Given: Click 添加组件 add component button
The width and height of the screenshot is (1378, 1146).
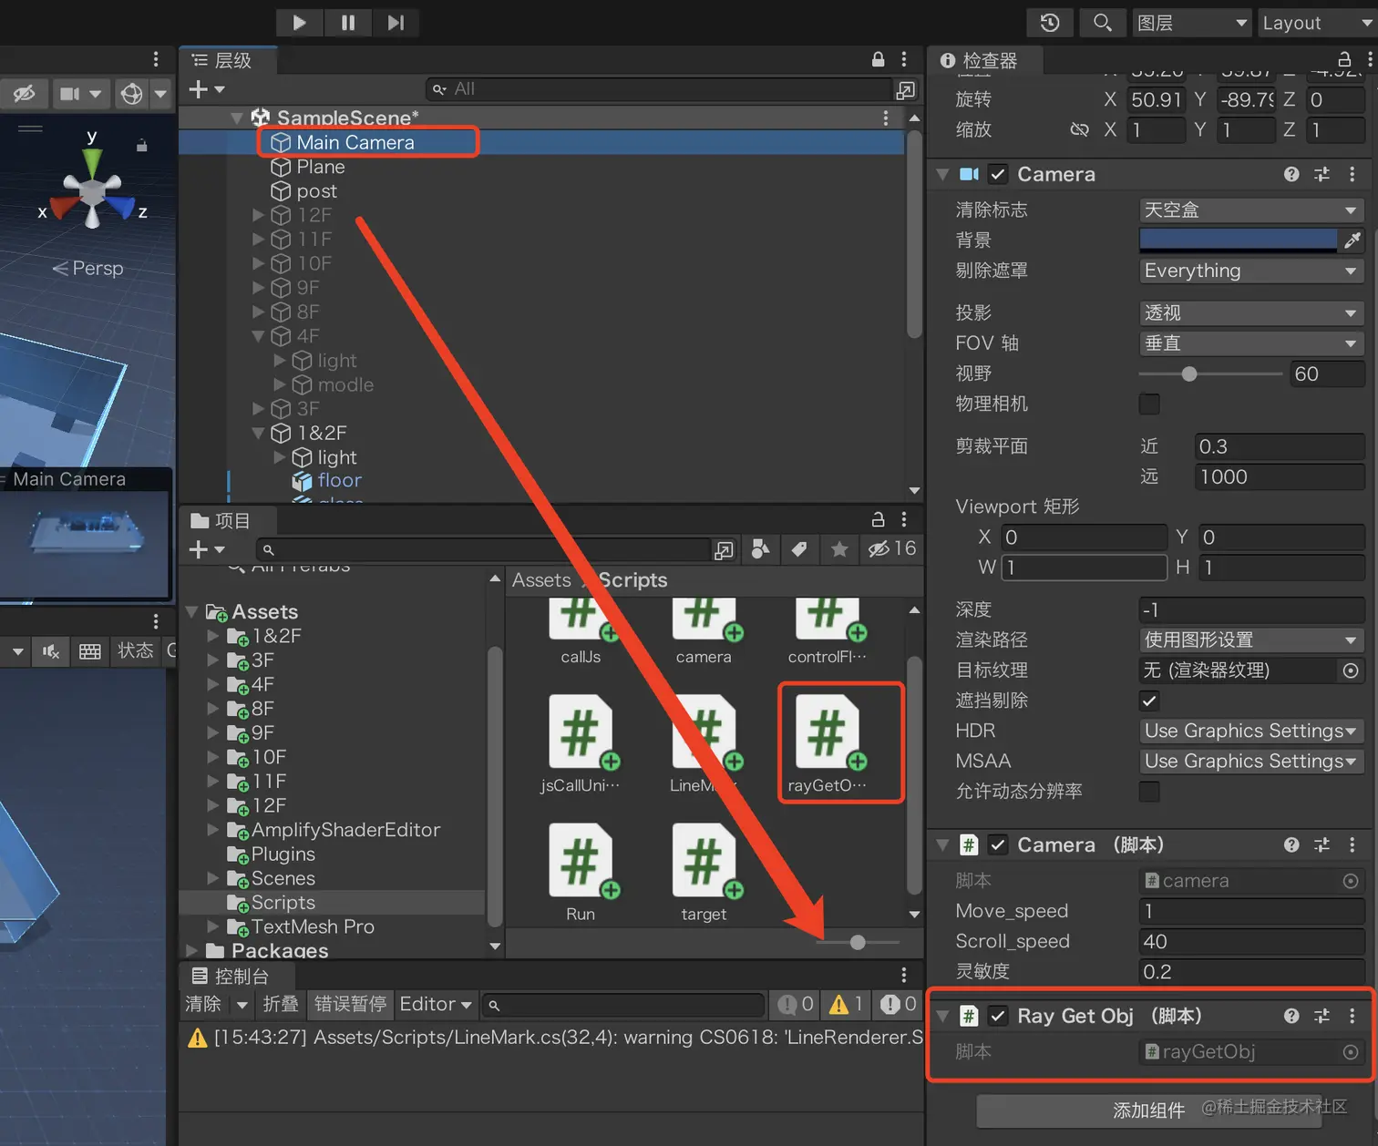Looking at the screenshot, I should click(x=1149, y=1110).
